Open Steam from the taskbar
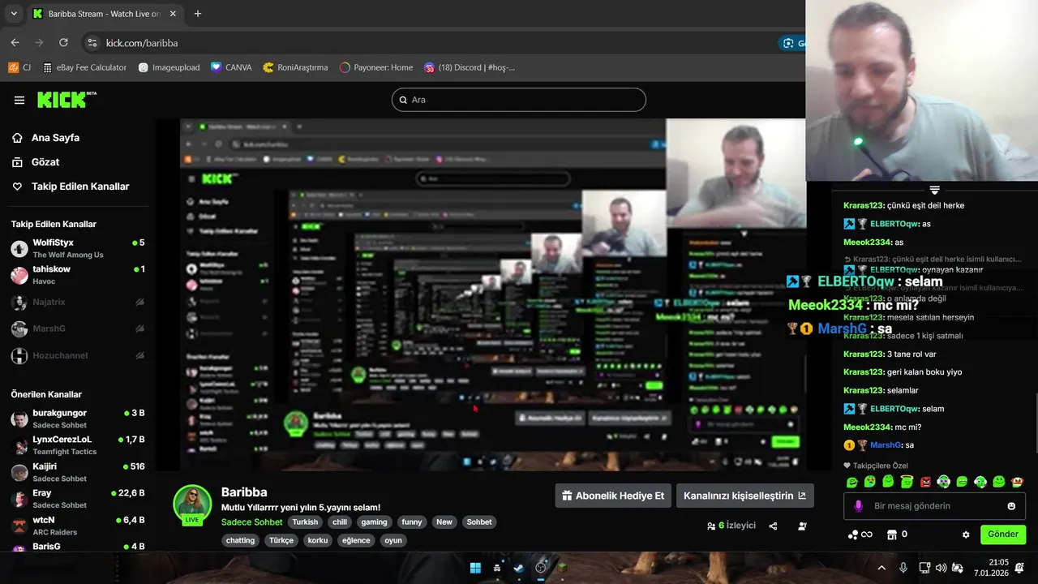This screenshot has width=1038, height=584. (518, 568)
